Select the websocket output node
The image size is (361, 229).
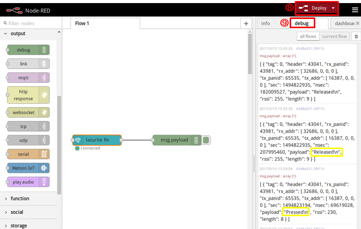(28, 112)
